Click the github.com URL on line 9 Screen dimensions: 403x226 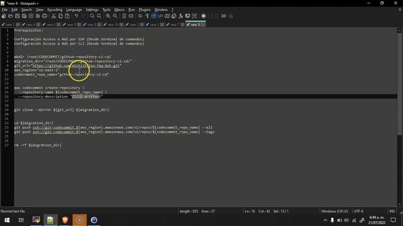click(76, 65)
